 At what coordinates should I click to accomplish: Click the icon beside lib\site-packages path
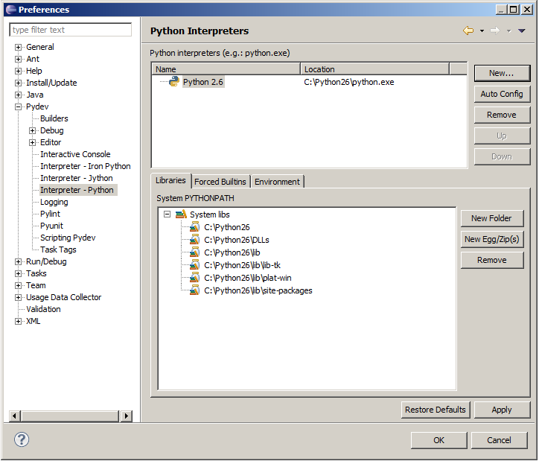pyautogui.click(x=194, y=290)
